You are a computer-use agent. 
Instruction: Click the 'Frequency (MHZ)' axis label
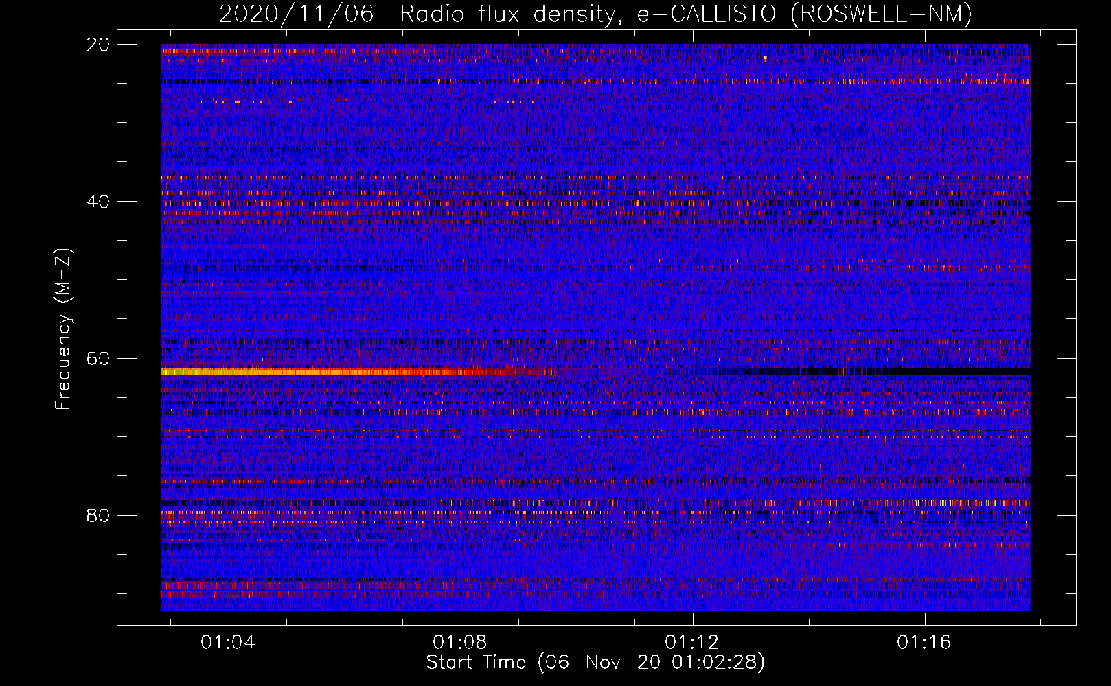(x=63, y=329)
